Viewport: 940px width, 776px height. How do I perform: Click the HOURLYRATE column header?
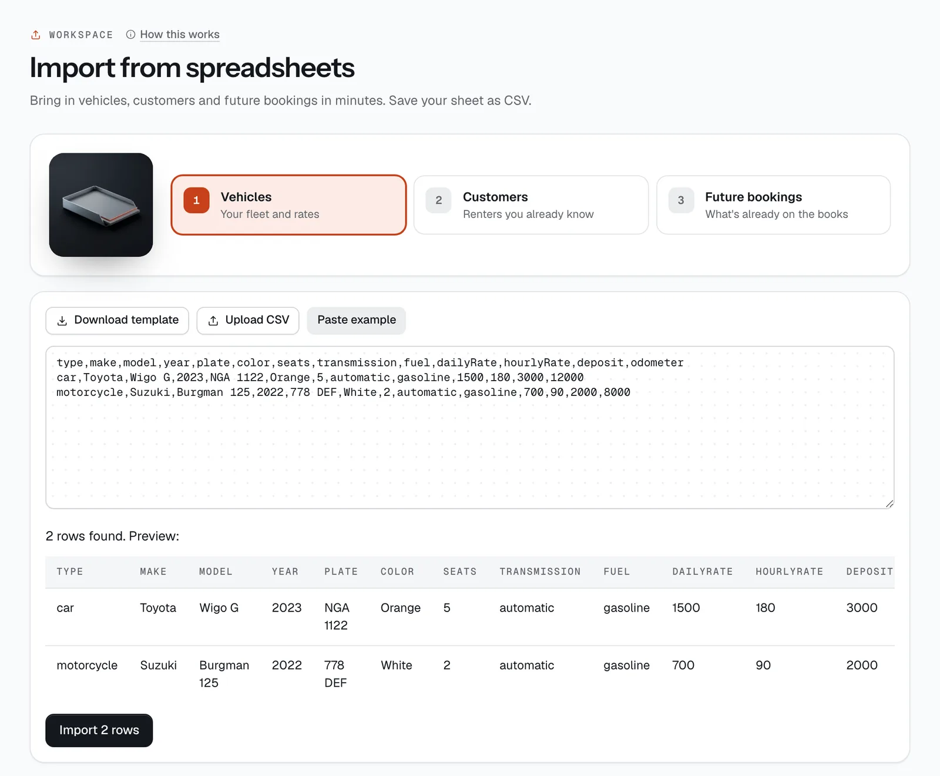pos(789,572)
